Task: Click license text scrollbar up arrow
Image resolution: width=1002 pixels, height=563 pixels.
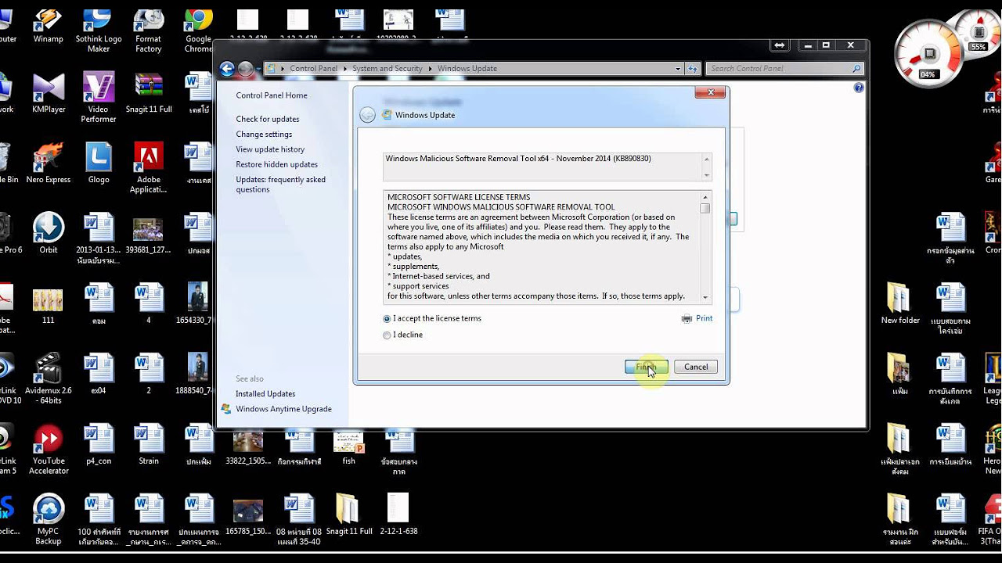Action: pos(705,197)
